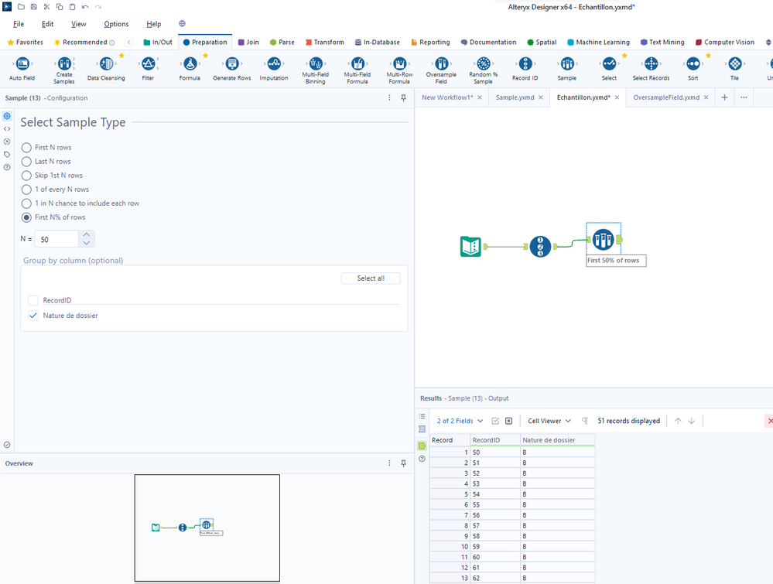This screenshot has width=773, height=584.
Task: Select the 'First N rows' radio option
Action: pos(27,148)
